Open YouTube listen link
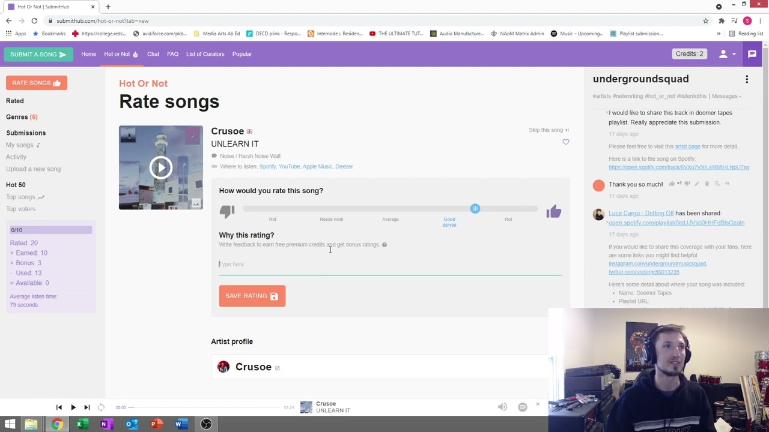 click(x=289, y=166)
